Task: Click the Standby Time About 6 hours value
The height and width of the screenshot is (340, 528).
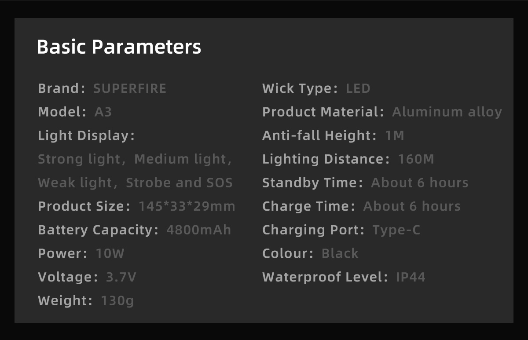Action: [420, 183]
